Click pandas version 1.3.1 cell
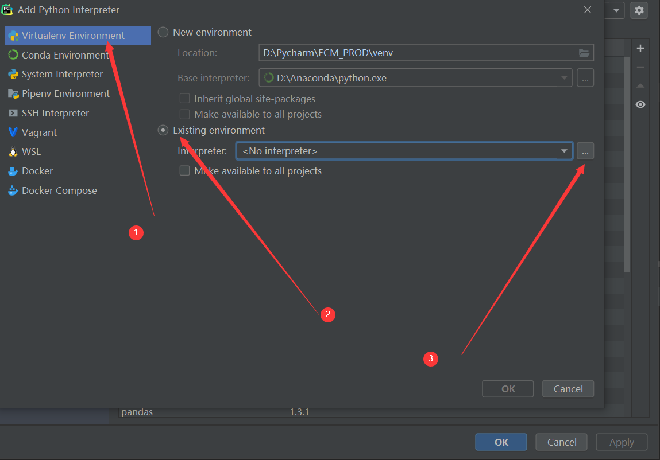 (x=299, y=412)
